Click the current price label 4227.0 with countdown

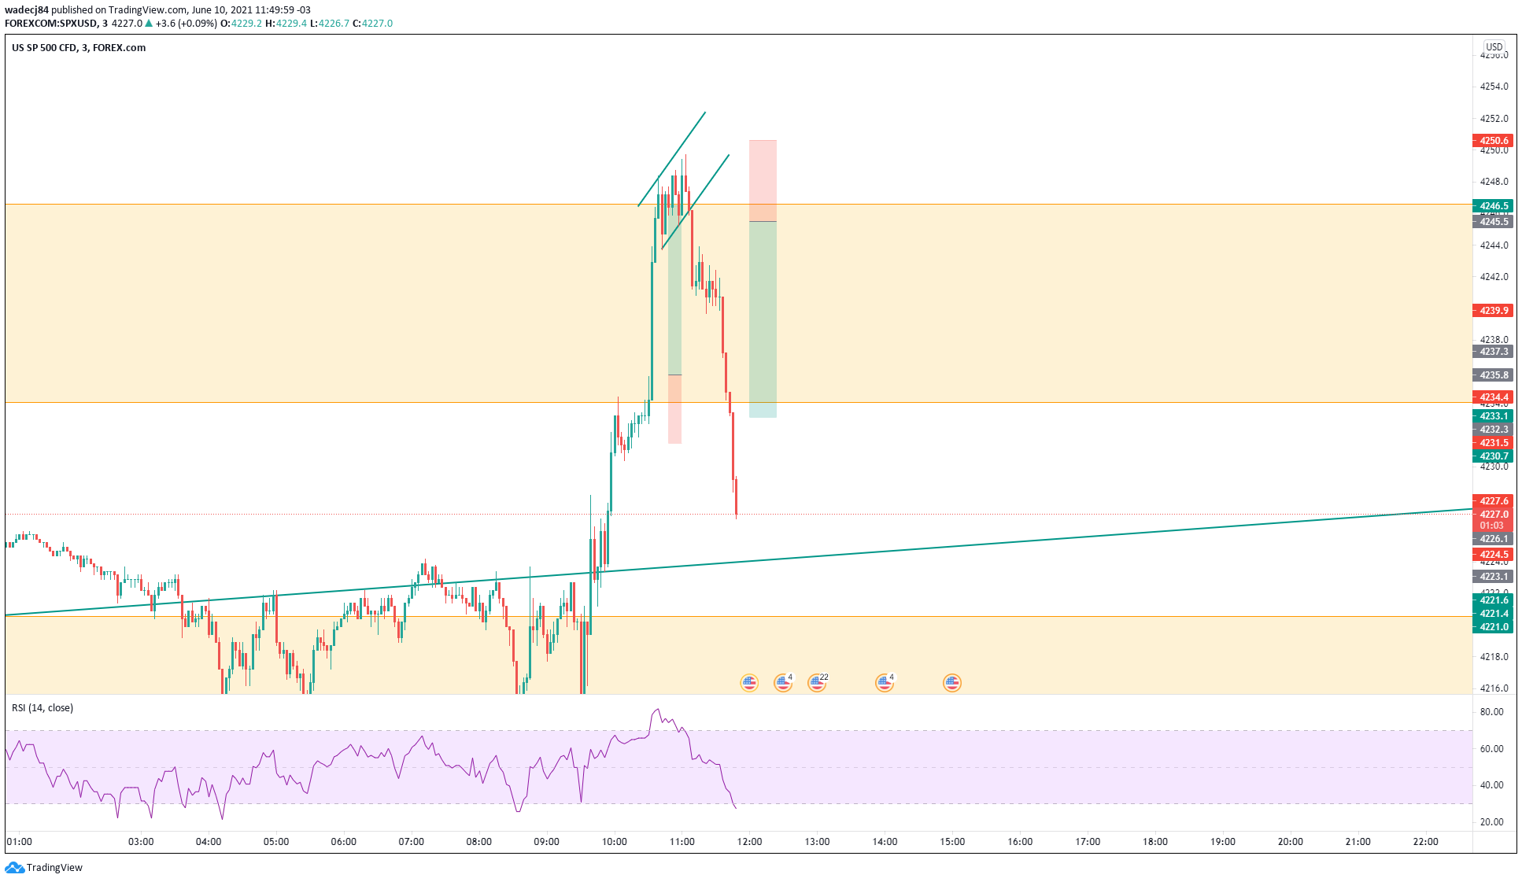pos(1493,519)
